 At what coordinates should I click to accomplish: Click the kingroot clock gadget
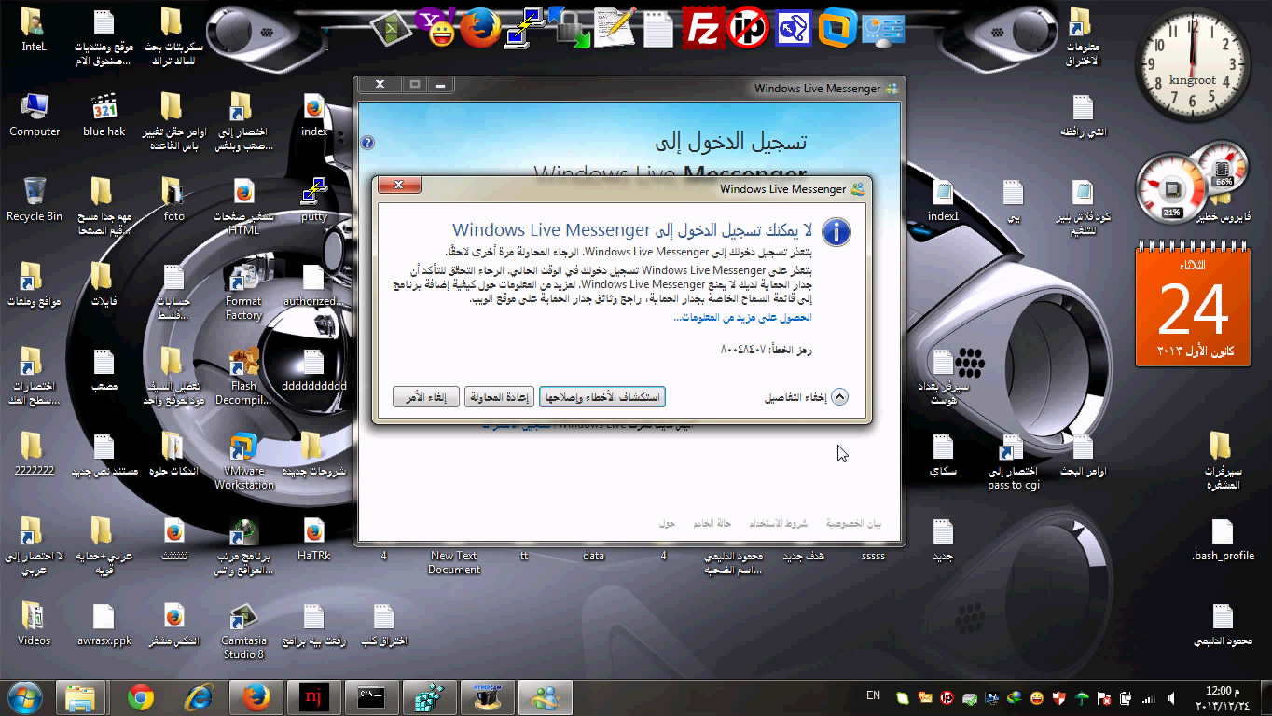pyautogui.click(x=1193, y=64)
